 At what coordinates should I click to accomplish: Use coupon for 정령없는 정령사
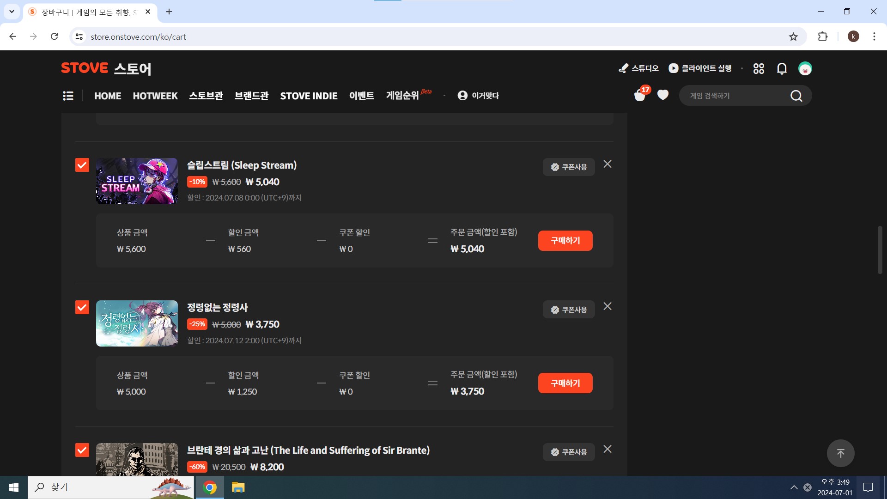tap(569, 310)
